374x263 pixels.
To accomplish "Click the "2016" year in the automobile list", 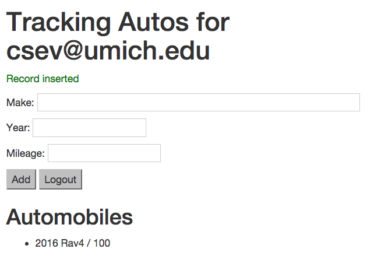I will pos(47,243).
